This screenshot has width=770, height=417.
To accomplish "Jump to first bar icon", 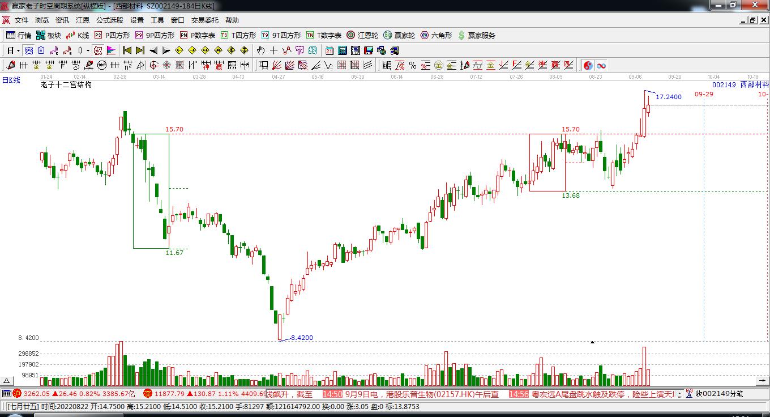I will pyautogui.click(x=127, y=50).
